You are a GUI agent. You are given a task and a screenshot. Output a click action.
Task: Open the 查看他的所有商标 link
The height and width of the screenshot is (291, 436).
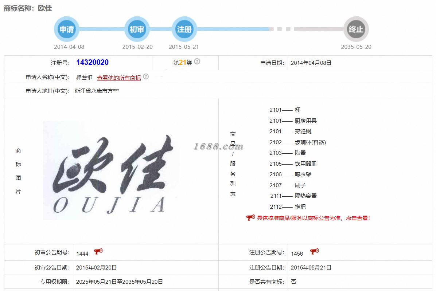(x=119, y=78)
